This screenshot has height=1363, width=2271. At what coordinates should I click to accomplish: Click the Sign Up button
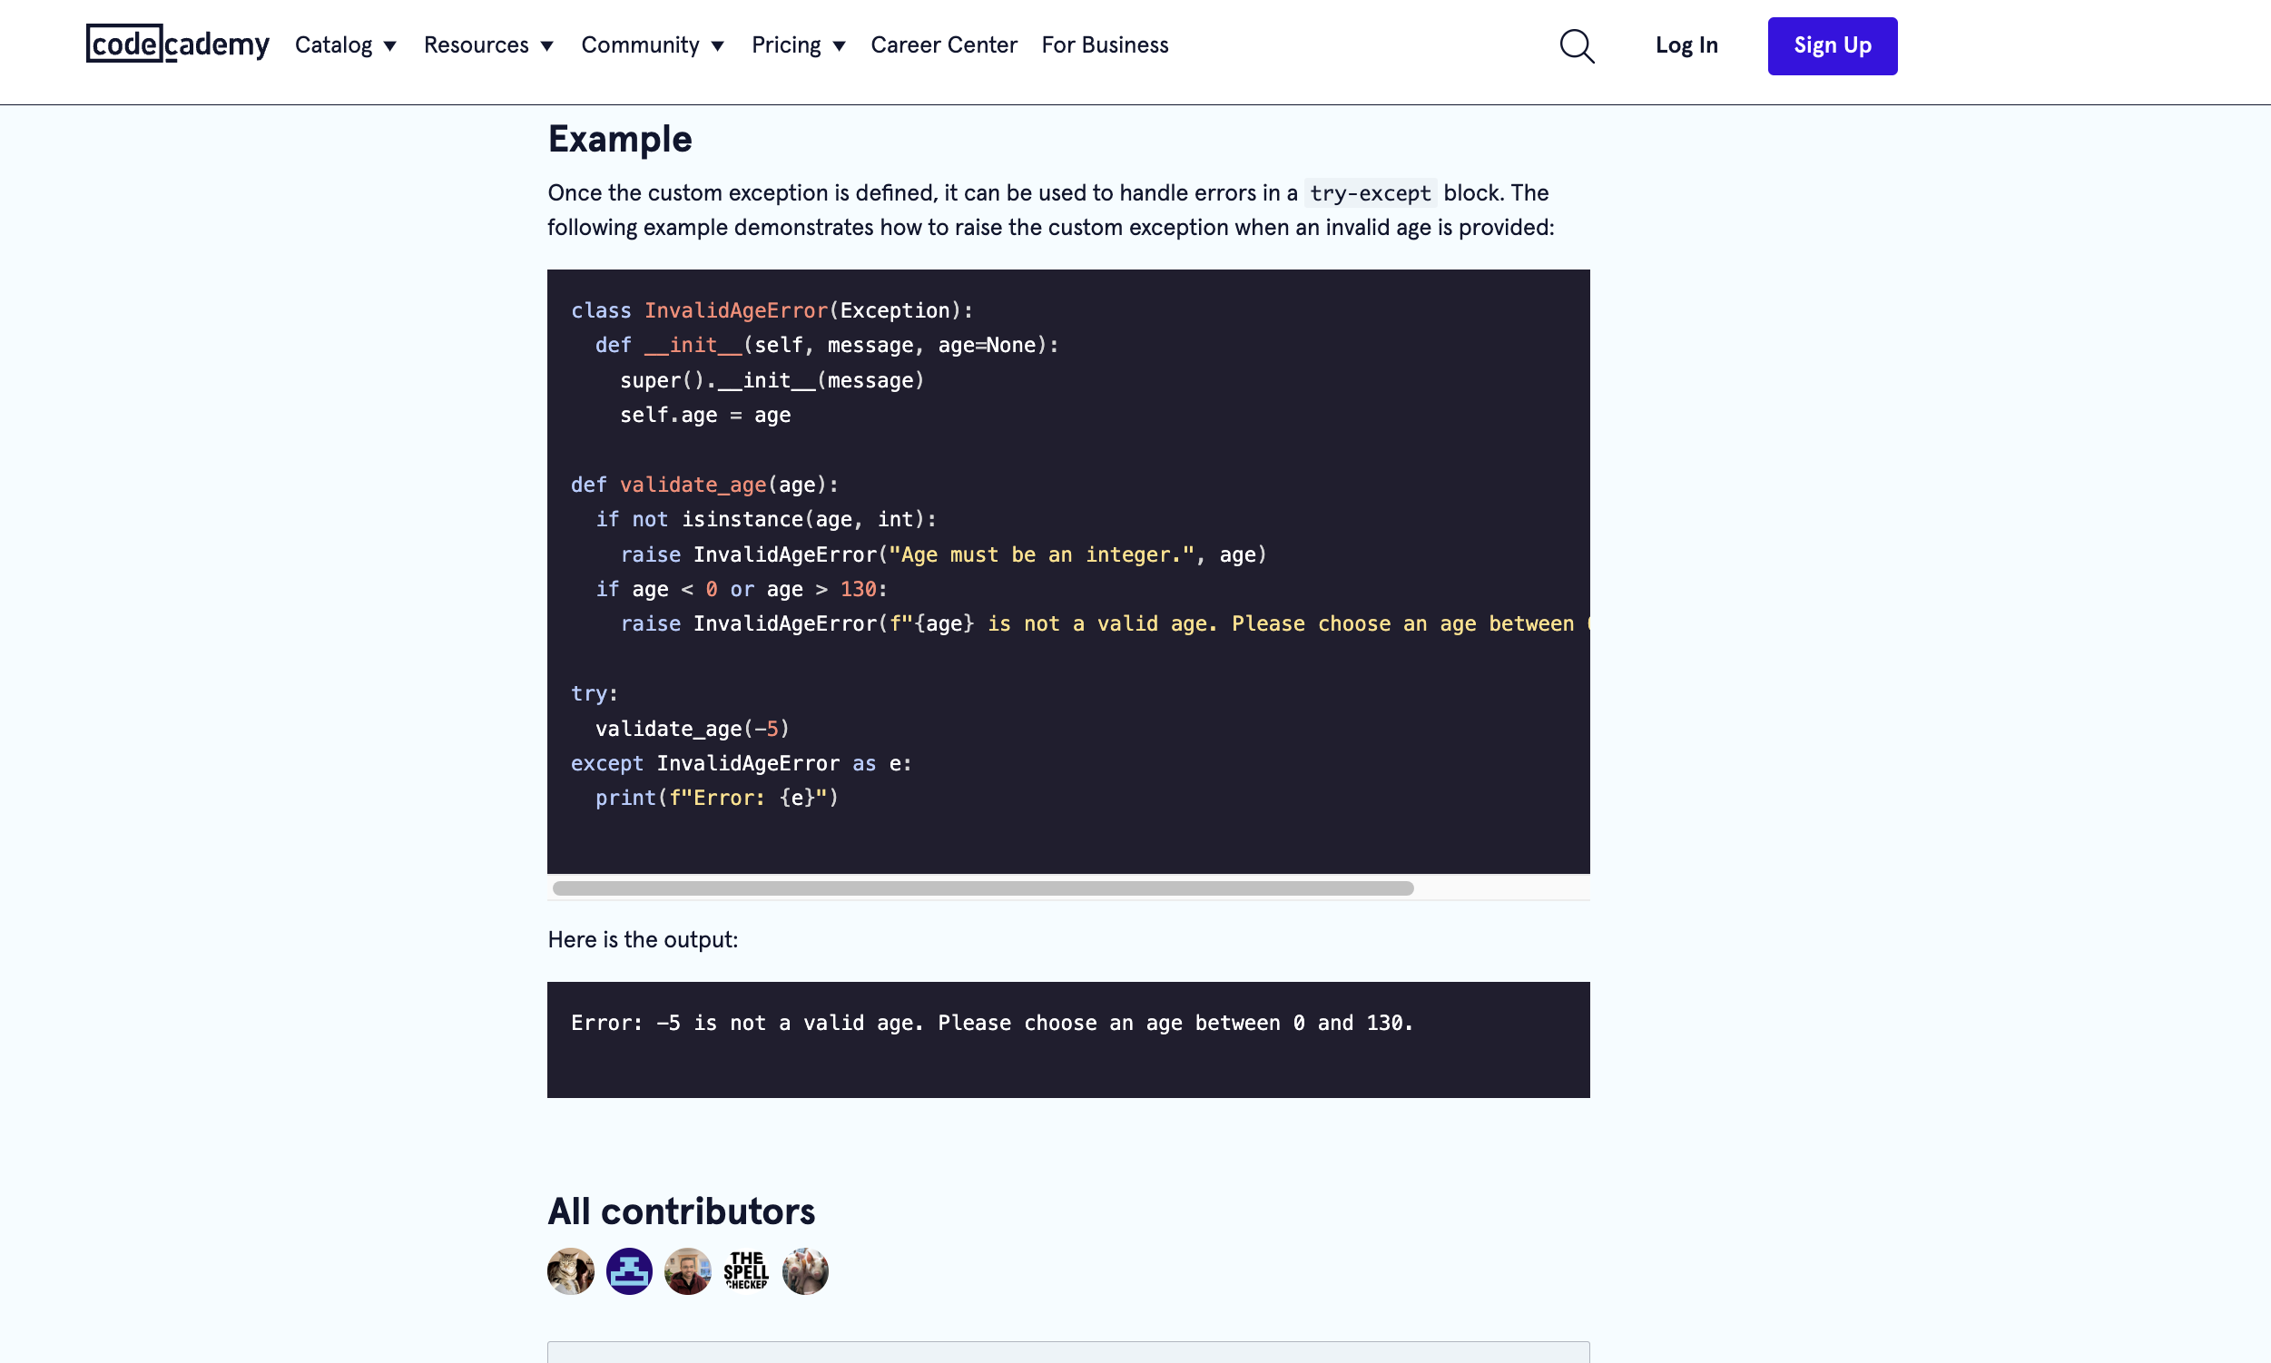coord(1832,46)
